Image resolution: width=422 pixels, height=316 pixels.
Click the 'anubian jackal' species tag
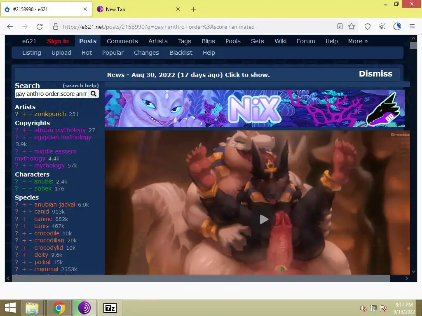tap(55, 204)
